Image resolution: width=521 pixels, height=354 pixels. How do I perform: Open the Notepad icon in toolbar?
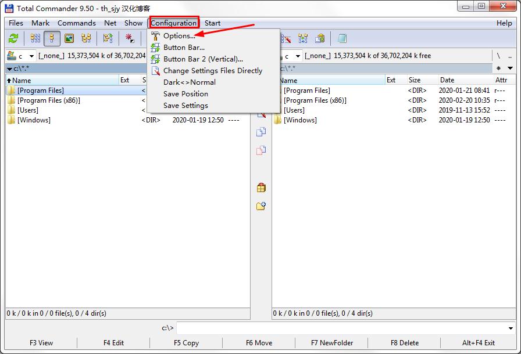click(342, 38)
